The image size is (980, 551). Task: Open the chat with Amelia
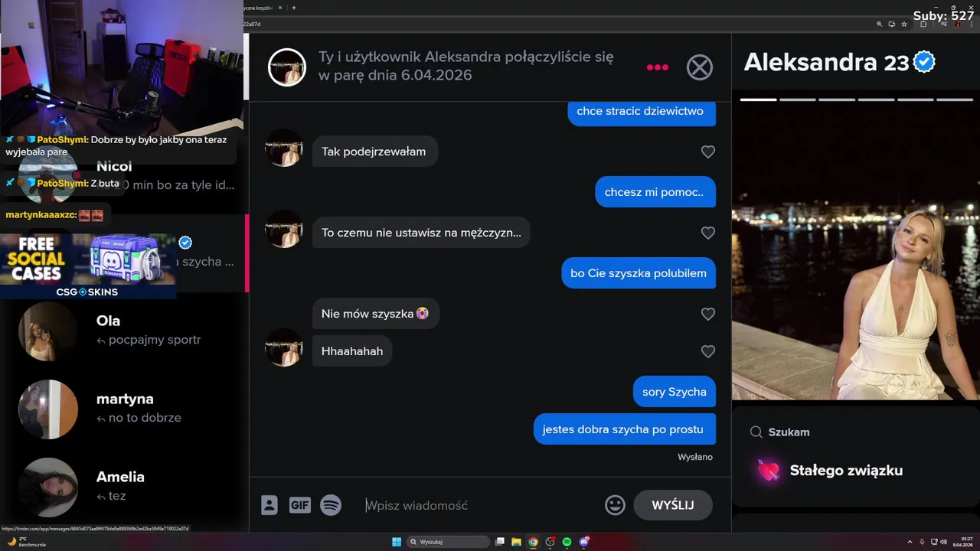point(124,487)
